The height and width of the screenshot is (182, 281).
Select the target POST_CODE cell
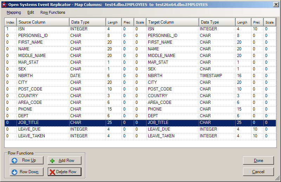point(172,89)
